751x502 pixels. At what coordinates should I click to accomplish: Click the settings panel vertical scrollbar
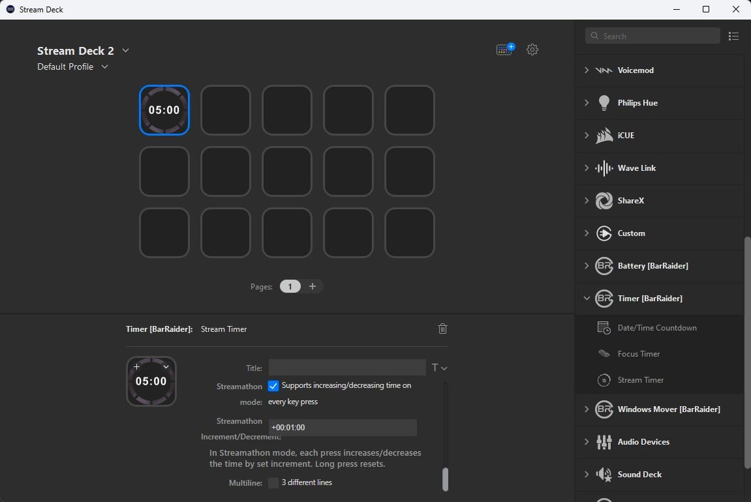click(446, 479)
